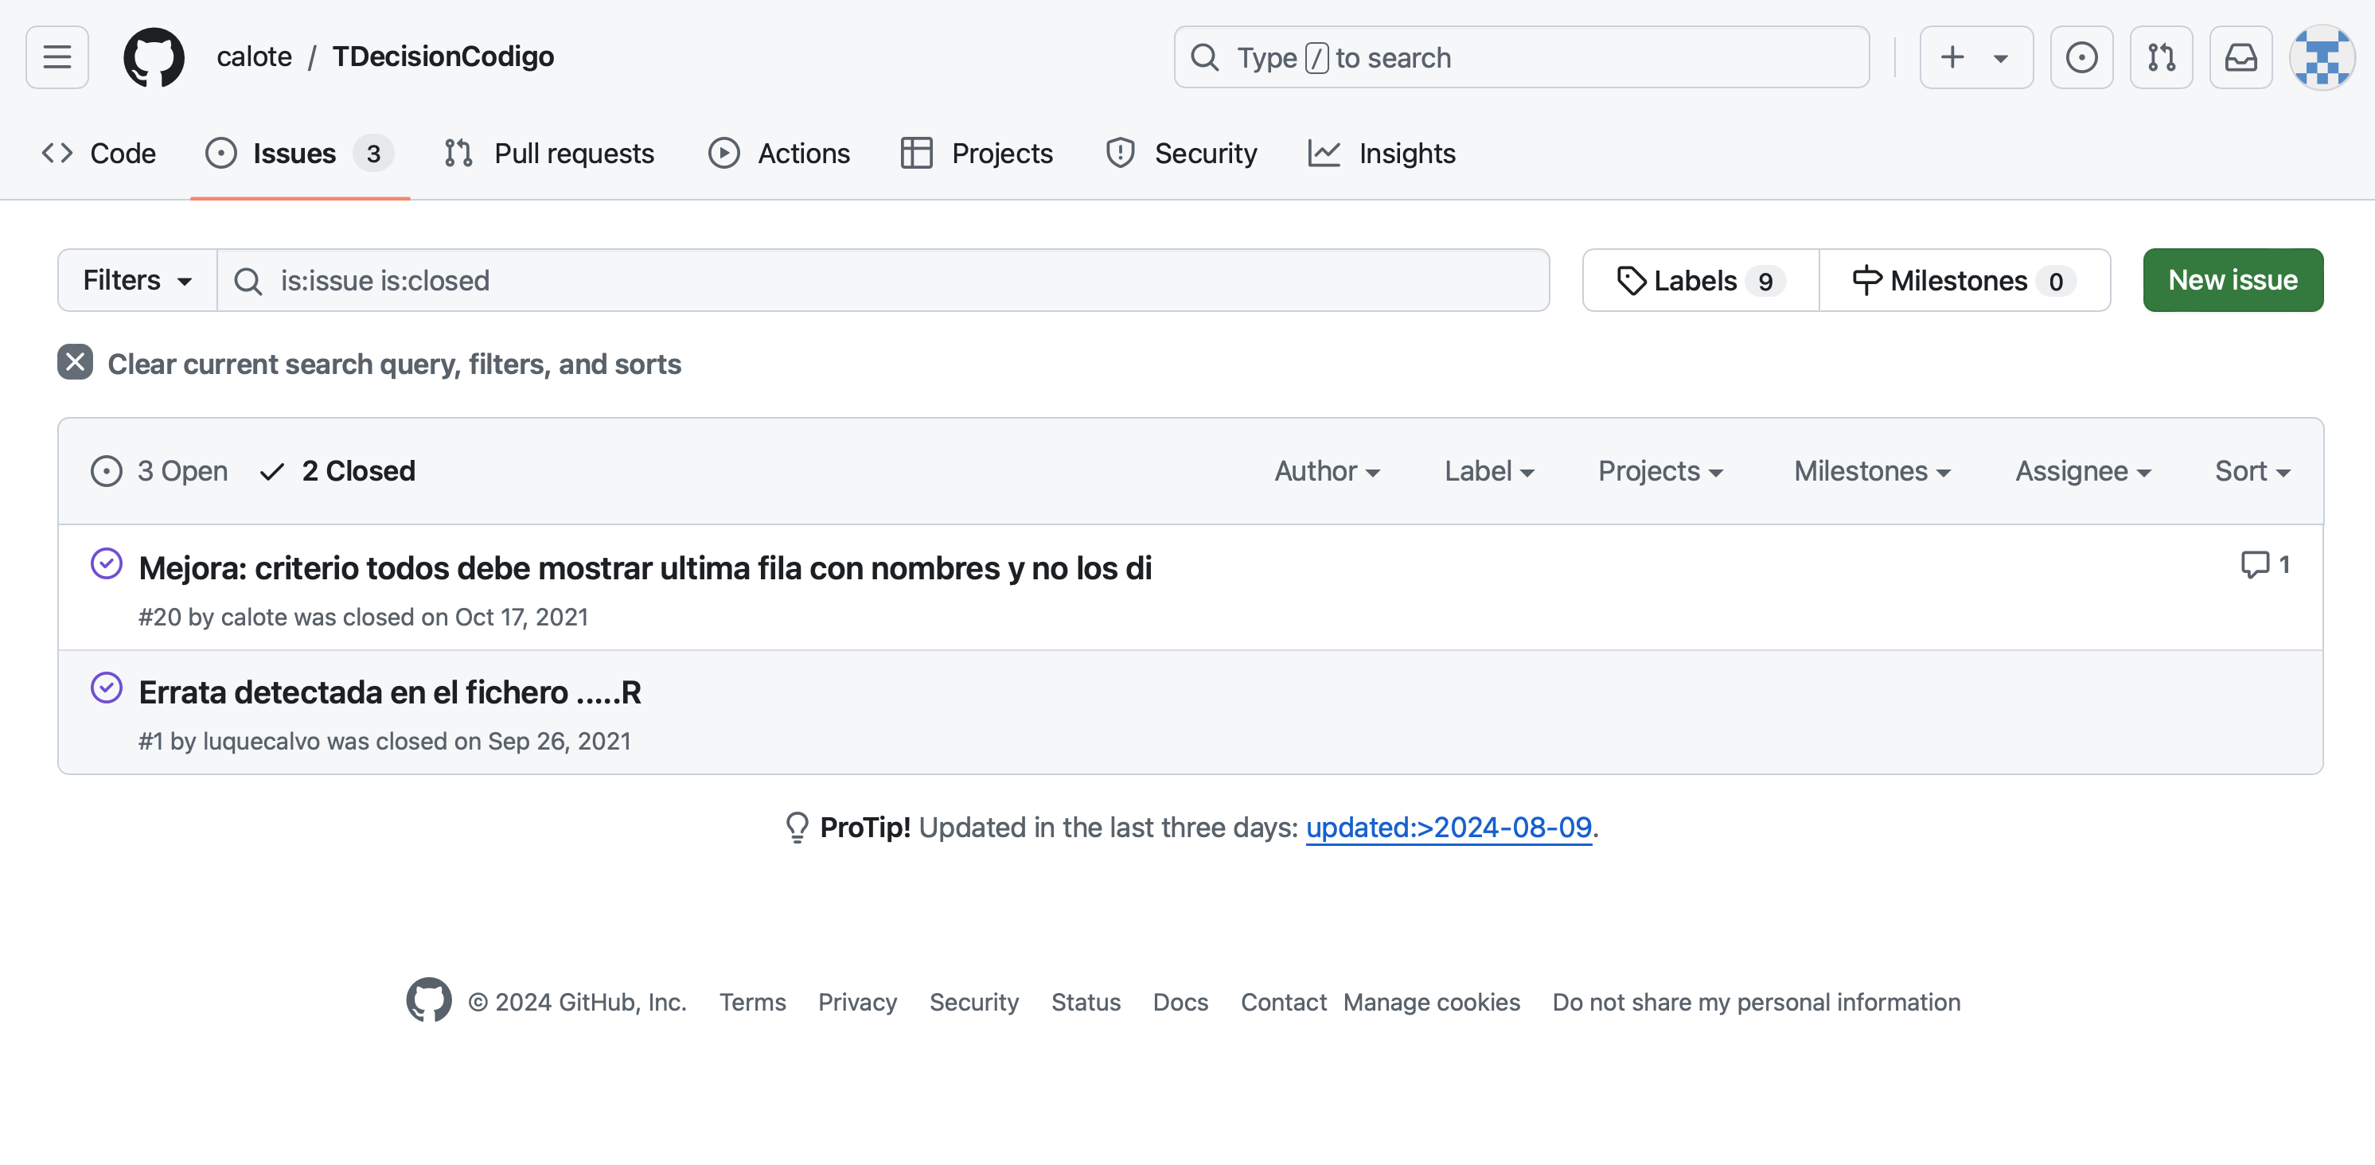This screenshot has width=2375, height=1165.
Task: Click the footer GitHub logo
Action: pyautogui.click(x=429, y=1000)
